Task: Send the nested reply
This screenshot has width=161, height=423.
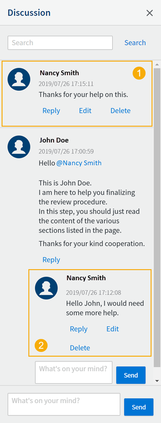Action: pos(131,375)
